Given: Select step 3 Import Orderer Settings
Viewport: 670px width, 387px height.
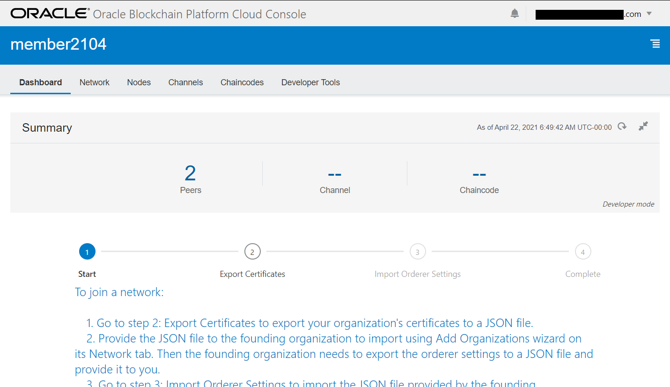Looking at the screenshot, I should coord(418,252).
